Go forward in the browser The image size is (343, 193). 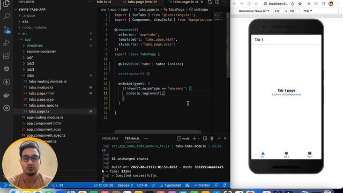[x=242, y=4]
